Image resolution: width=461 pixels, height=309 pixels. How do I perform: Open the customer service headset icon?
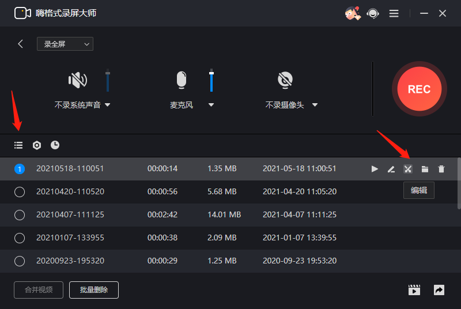(x=373, y=13)
